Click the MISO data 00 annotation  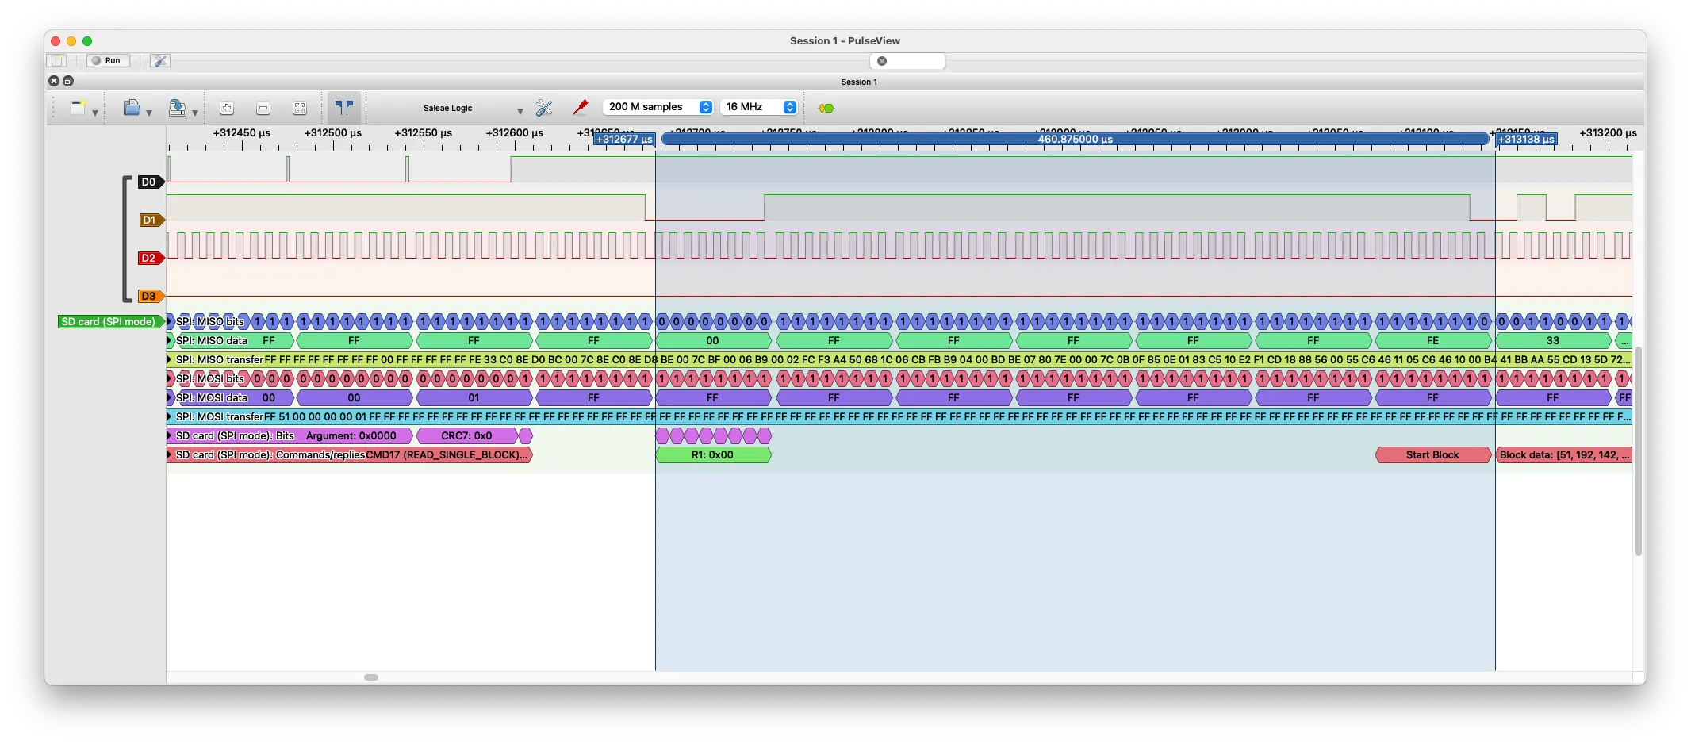click(x=713, y=340)
